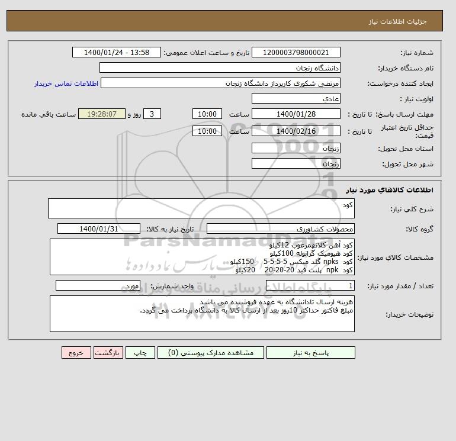The height and width of the screenshot is (441, 456).
Task: Select the شماره نیاز field 1200003798000021
Action: coord(296,52)
